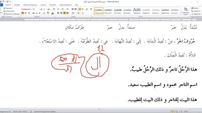
Task: Click the Decrease Indent icon
Action: point(73,9)
